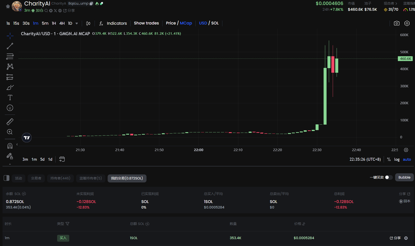The width and height of the screenshot is (415, 246).
Task: Switch to 1H timeframe
Action: tap(54, 23)
